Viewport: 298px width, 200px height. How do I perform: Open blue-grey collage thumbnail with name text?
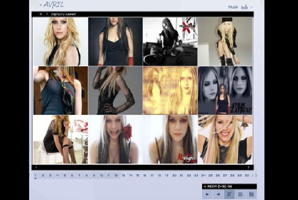[x=225, y=91]
